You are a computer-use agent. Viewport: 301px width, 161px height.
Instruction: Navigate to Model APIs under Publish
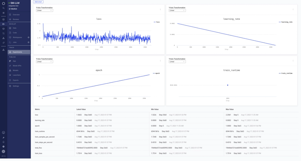point(18,66)
